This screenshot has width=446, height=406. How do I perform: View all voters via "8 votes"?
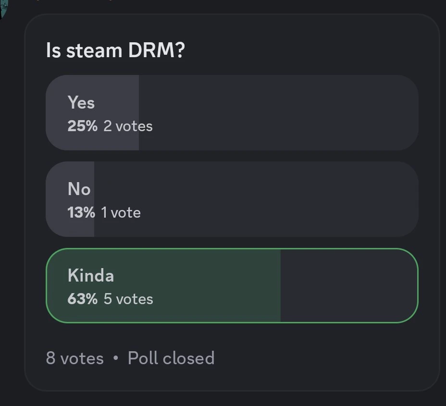click(x=74, y=358)
